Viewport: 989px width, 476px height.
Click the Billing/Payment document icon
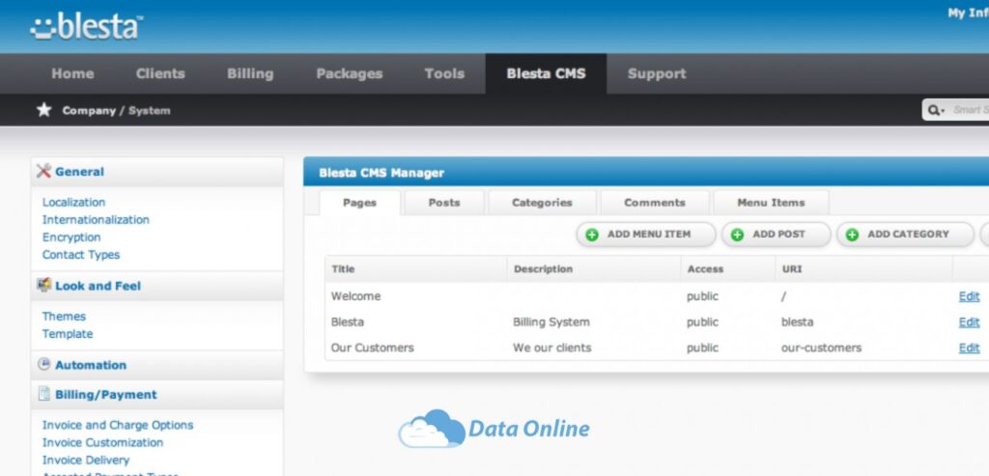click(43, 393)
